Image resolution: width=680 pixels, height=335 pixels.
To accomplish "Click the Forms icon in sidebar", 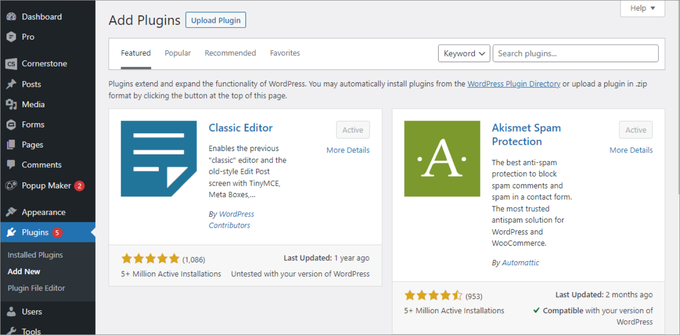I will click(x=11, y=125).
